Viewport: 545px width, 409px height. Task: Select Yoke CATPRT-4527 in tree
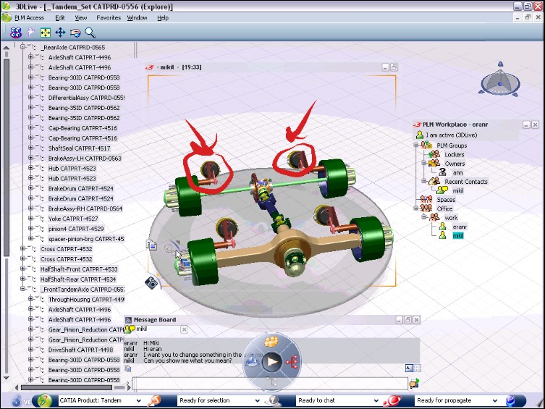click(73, 219)
